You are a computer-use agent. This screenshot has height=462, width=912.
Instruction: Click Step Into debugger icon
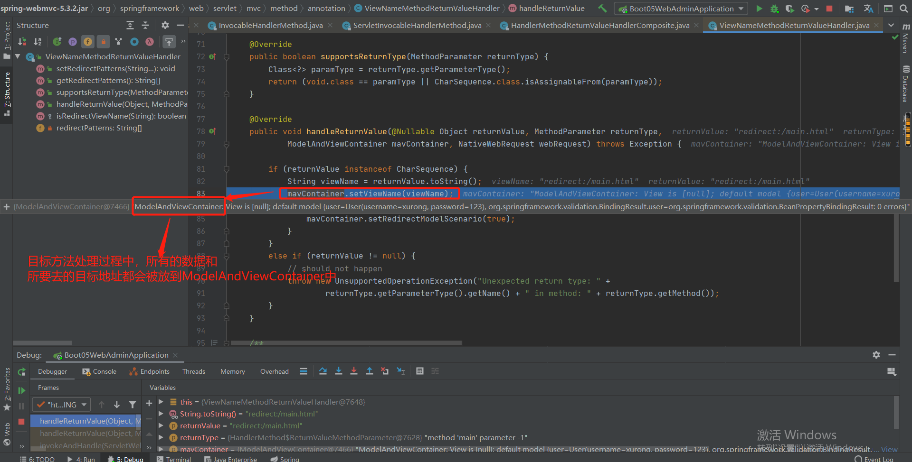(x=339, y=371)
